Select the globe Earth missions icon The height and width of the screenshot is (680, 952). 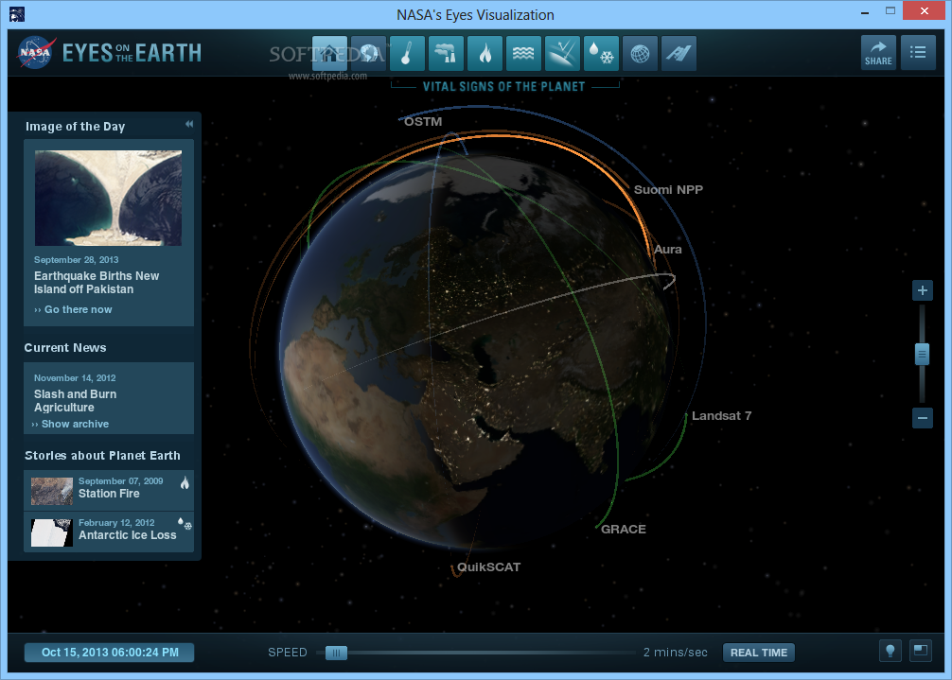[x=368, y=53]
